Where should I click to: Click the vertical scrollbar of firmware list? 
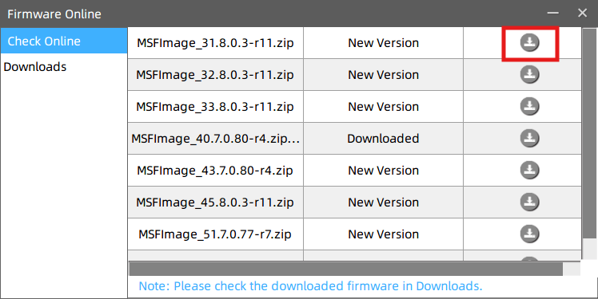click(x=589, y=133)
